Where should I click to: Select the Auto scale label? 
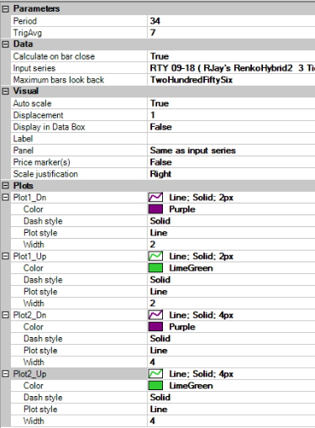pyautogui.click(x=32, y=103)
